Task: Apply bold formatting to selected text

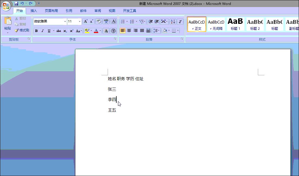Action: coord(36,31)
